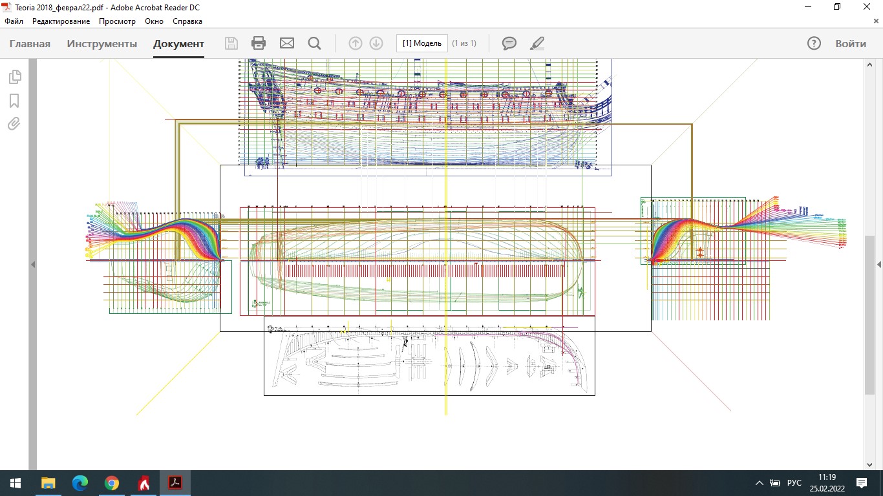Select the Highlight text pen tool
The height and width of the screenshot is (496, 883).
[537, 43]
